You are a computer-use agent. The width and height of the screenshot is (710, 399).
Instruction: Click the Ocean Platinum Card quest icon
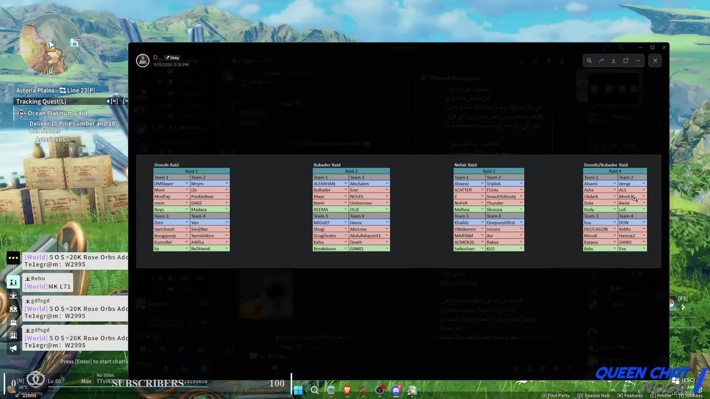[x=21, y=113]
